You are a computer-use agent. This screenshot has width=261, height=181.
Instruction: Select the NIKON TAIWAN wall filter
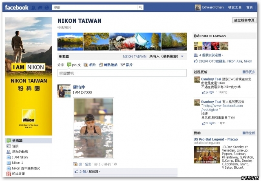click(x=135, y=56)
